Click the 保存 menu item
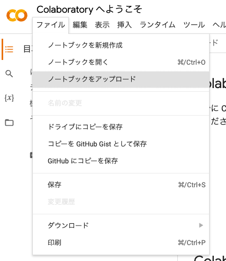 [121, 185]
